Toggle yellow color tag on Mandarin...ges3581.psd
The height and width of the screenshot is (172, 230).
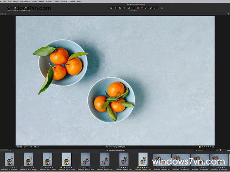point(138,167)
